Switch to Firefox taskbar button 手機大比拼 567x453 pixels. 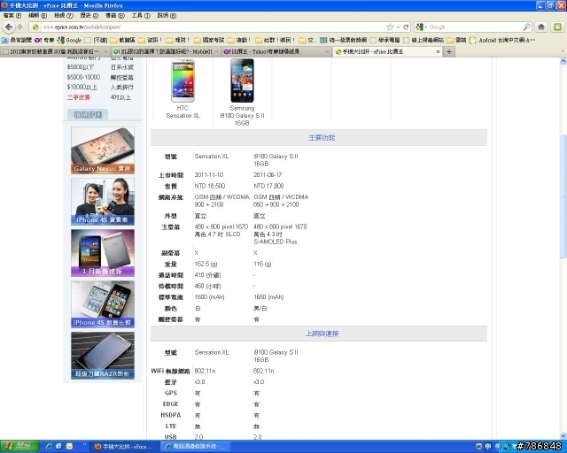click(125, 447)
